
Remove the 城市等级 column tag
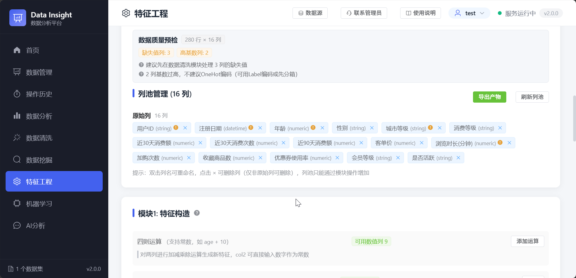440,128
